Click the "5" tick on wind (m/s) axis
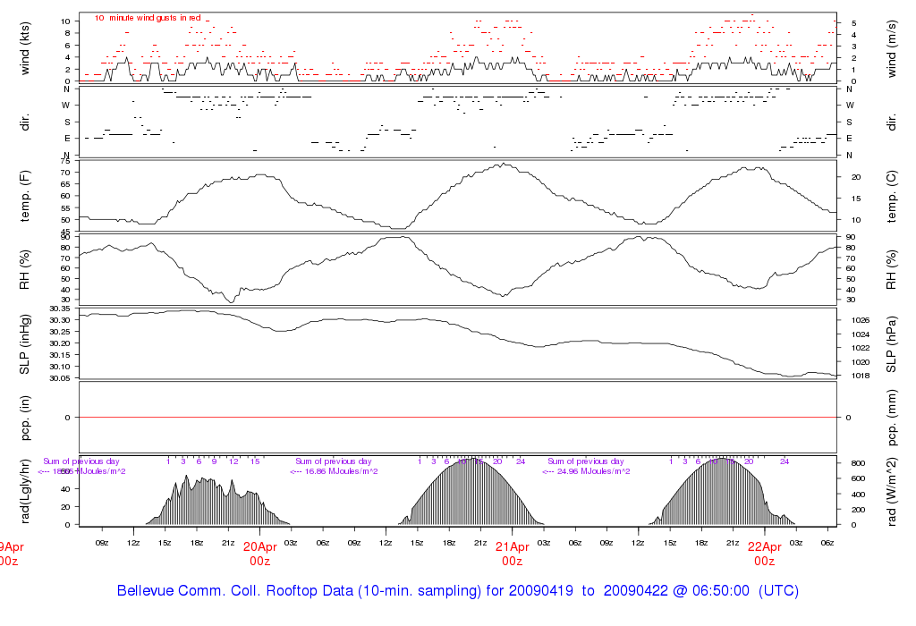This screenshot has width=916, height=626. click(854, 23)
